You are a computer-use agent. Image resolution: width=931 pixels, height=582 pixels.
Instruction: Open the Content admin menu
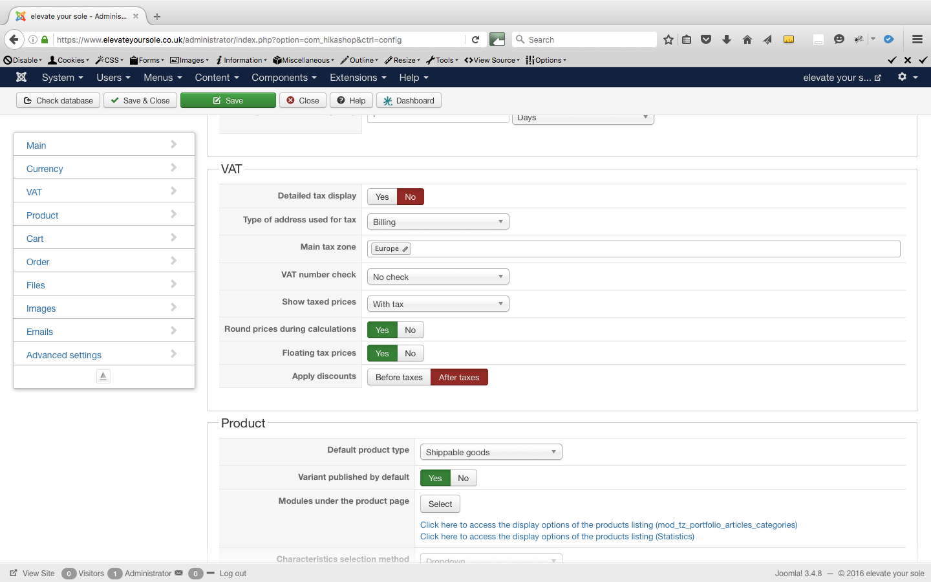pos(217,78)
